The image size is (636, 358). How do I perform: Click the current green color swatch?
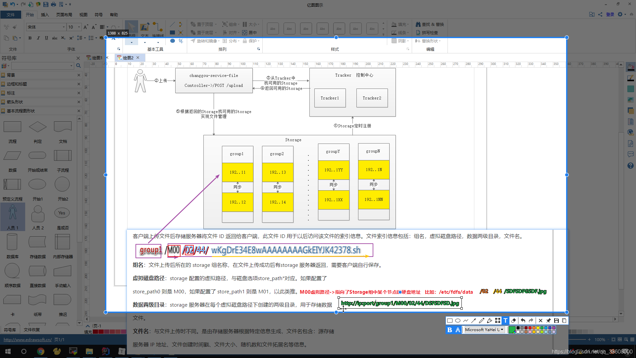(512, 330)
